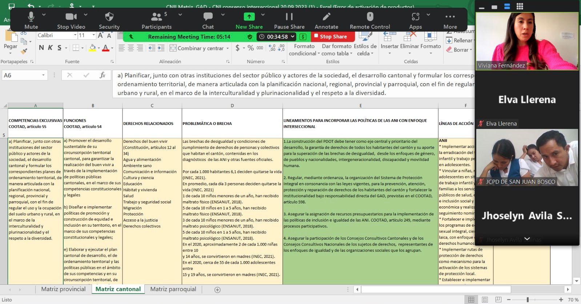Open Zoom Security options

click(x=109, y=20)
